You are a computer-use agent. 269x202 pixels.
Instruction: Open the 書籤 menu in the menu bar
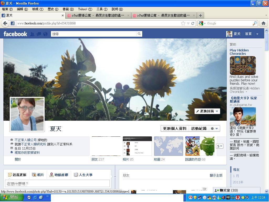tap(68, 9)
